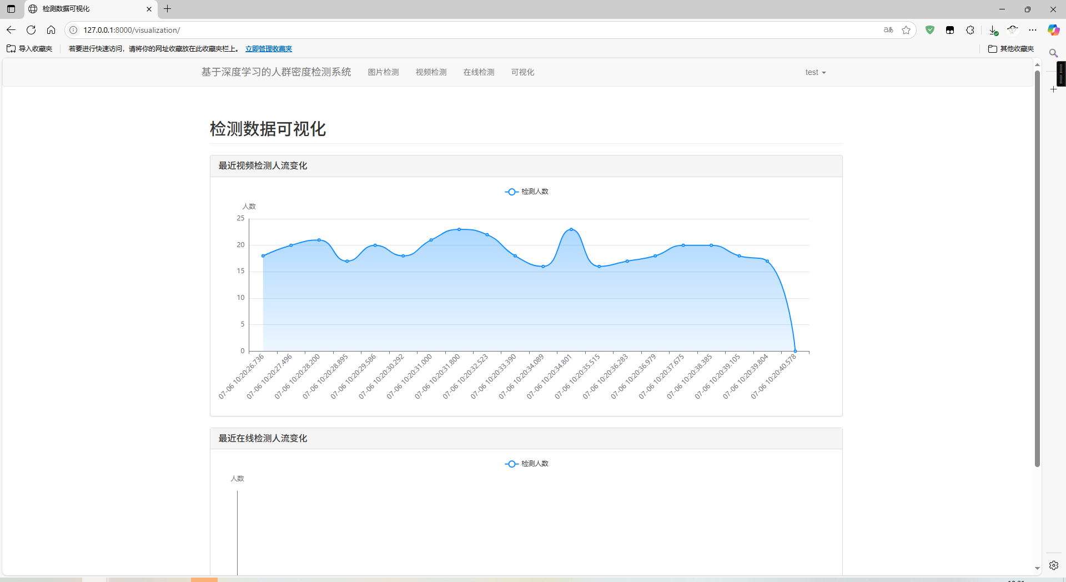Close the 检测数据可视化 tab
The image size is (1066, 582).
[x=149, y=9]
